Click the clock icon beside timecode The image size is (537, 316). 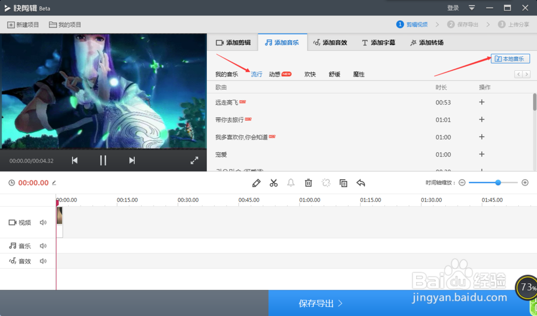tap(12, 183)
